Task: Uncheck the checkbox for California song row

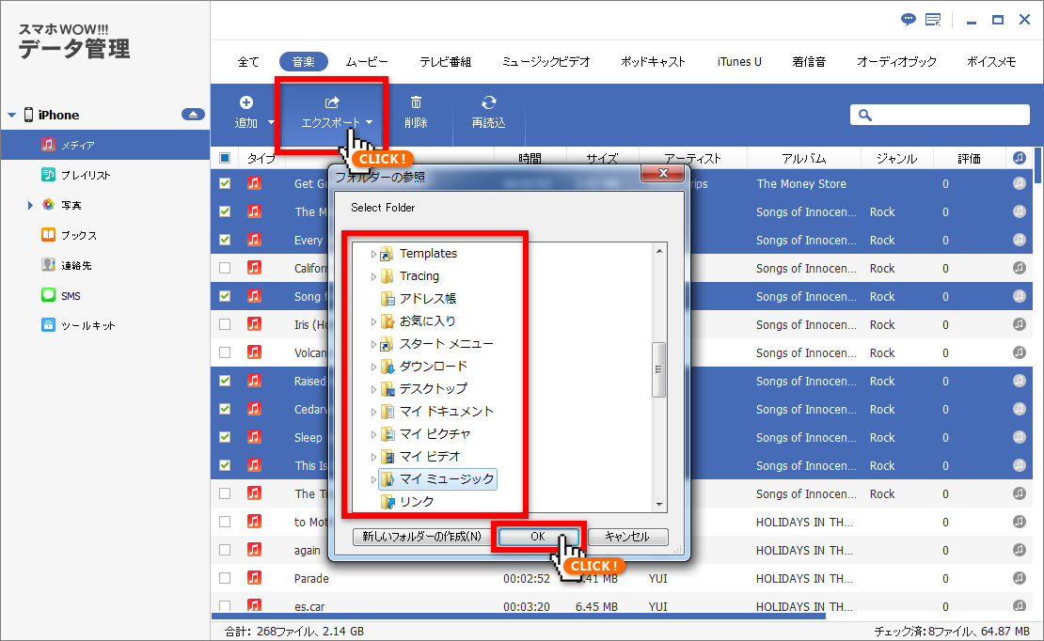Action: [224, 268]
